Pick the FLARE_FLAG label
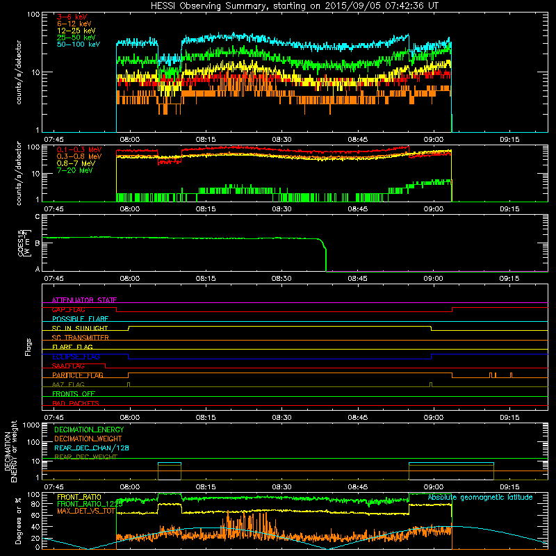The height and width of the screenshot is (556, 556). [x=72, y=347]
